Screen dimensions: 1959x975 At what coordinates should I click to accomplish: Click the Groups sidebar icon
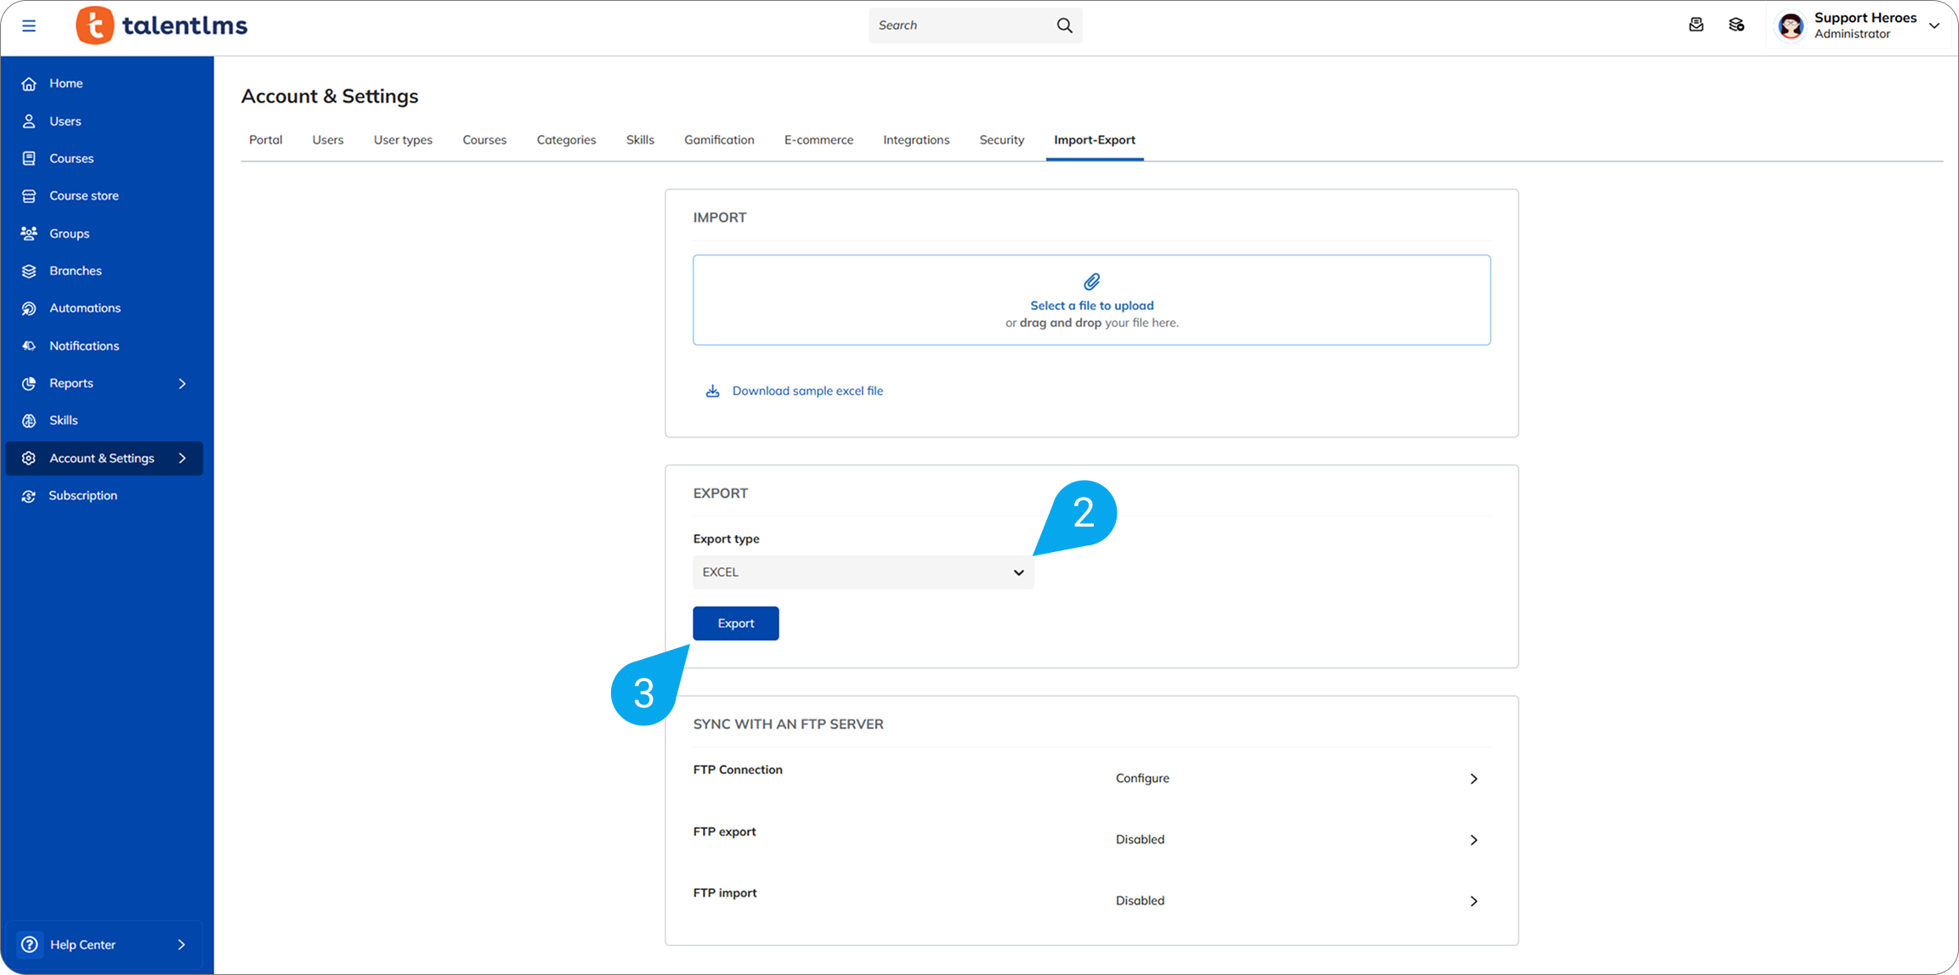29,234
